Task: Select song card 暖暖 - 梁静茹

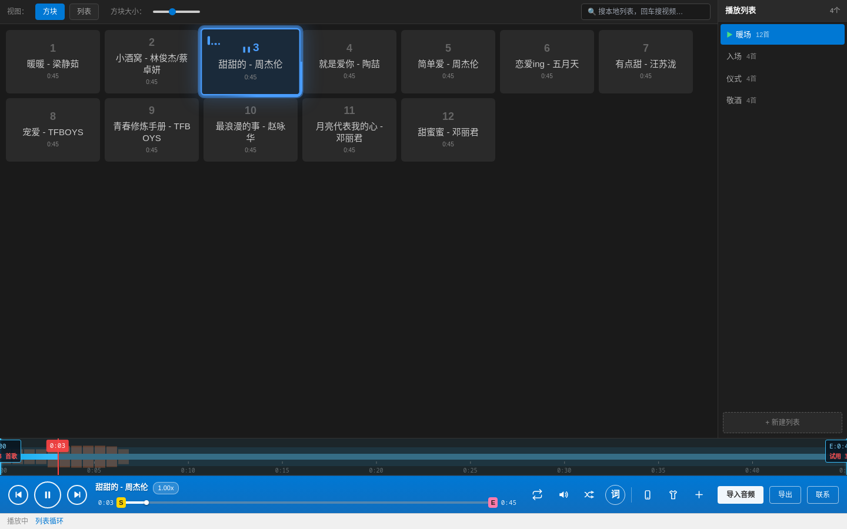Action: 53,62
